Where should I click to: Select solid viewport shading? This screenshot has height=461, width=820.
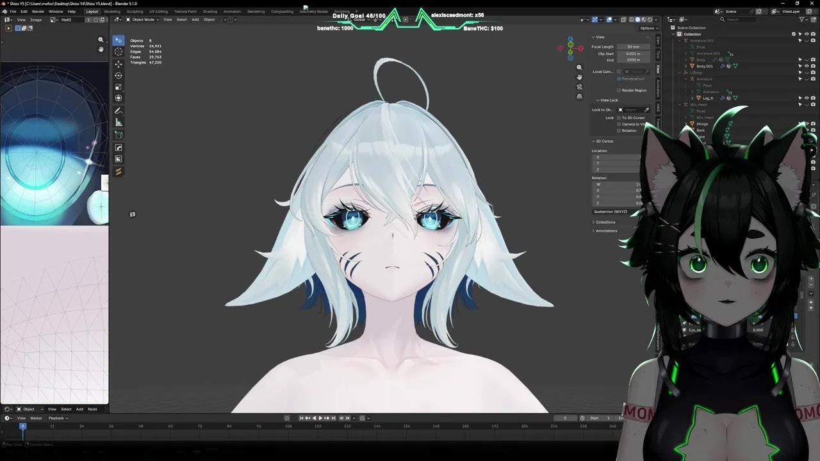(637, 19)
